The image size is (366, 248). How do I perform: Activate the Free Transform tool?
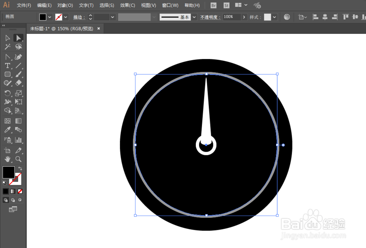(18, 102)
